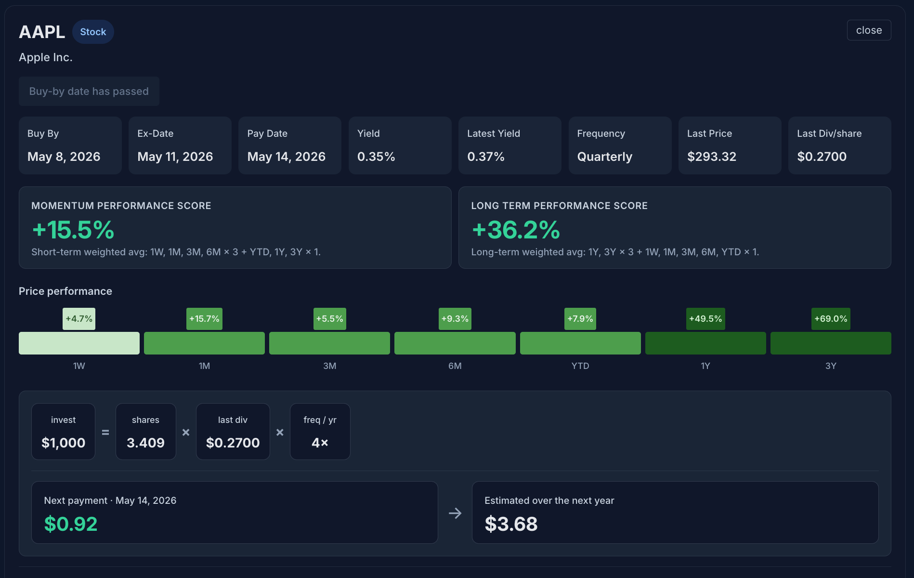
Task: Select the 1Y dark green bar
Action: pos(705,343)
